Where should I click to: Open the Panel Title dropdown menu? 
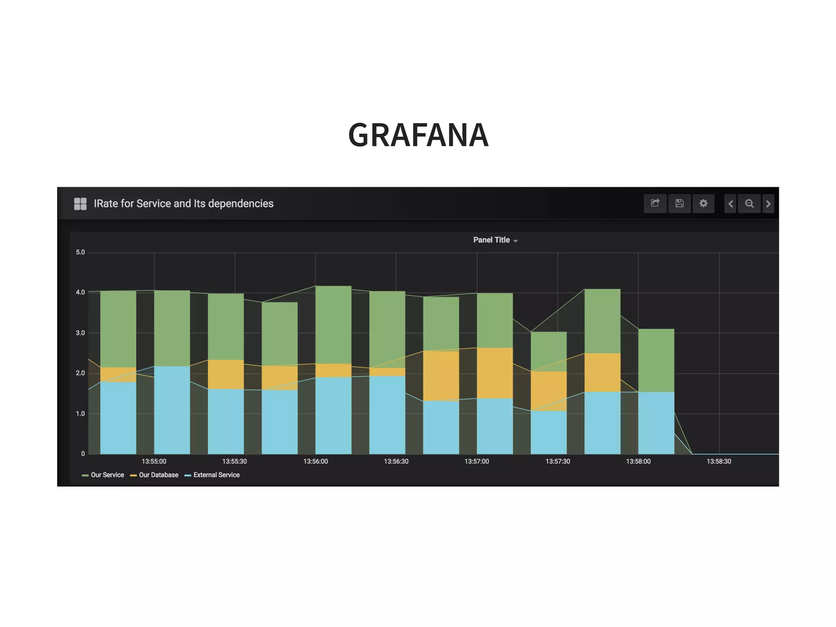[x=495, y=240]
